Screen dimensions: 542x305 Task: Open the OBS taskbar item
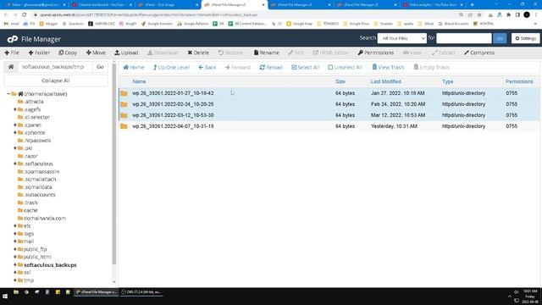[141, 292]
